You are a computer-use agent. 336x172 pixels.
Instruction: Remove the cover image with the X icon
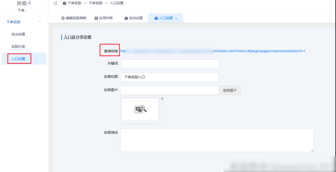[162, 99]
